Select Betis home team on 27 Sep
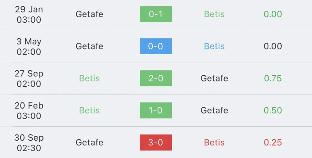Image resolution: width=312 pixels, height=158 pixels. (89, 78)
